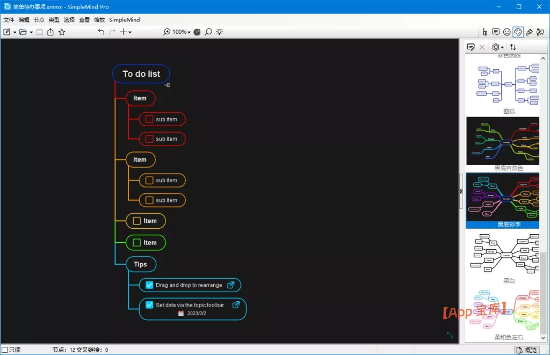Tick the green Item checkbox
This screenshot has height=355, width=550.
pyautogui.click(x=136, y=243)
